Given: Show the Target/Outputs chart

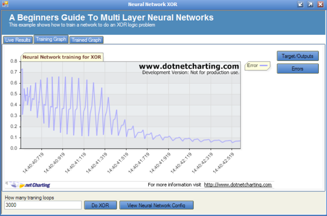Looking at the screenshot, I should tap(298, 56).
